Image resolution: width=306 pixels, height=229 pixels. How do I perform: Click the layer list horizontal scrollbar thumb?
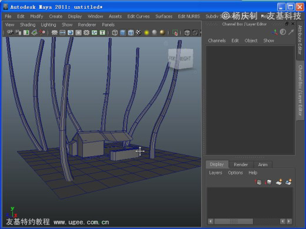(234, 221)
